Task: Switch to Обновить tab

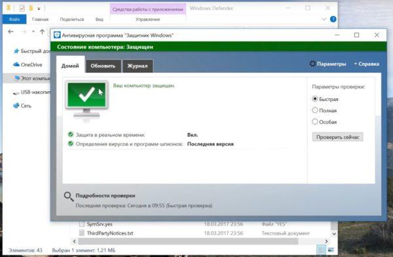Action: [103, 66]
